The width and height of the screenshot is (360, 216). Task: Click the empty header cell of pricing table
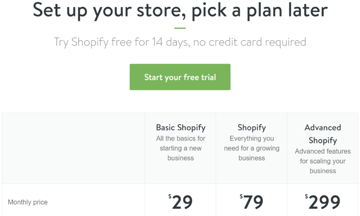point(74,148)
